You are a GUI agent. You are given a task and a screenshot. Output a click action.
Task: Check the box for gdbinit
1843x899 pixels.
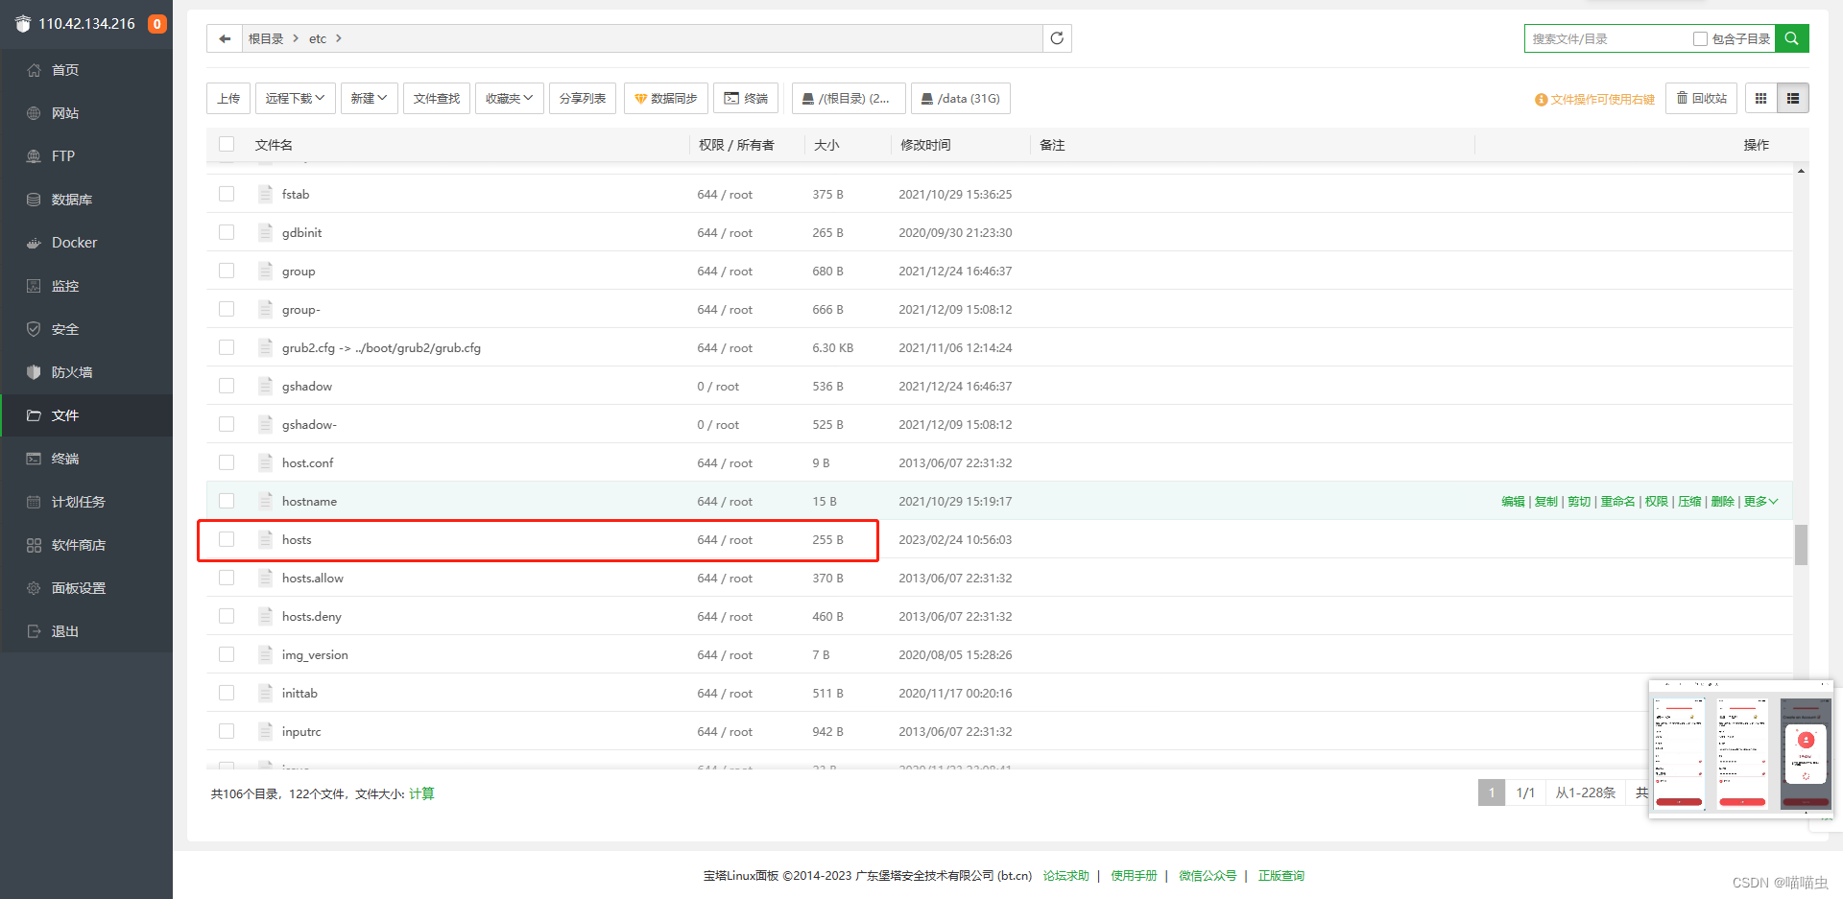227,232
